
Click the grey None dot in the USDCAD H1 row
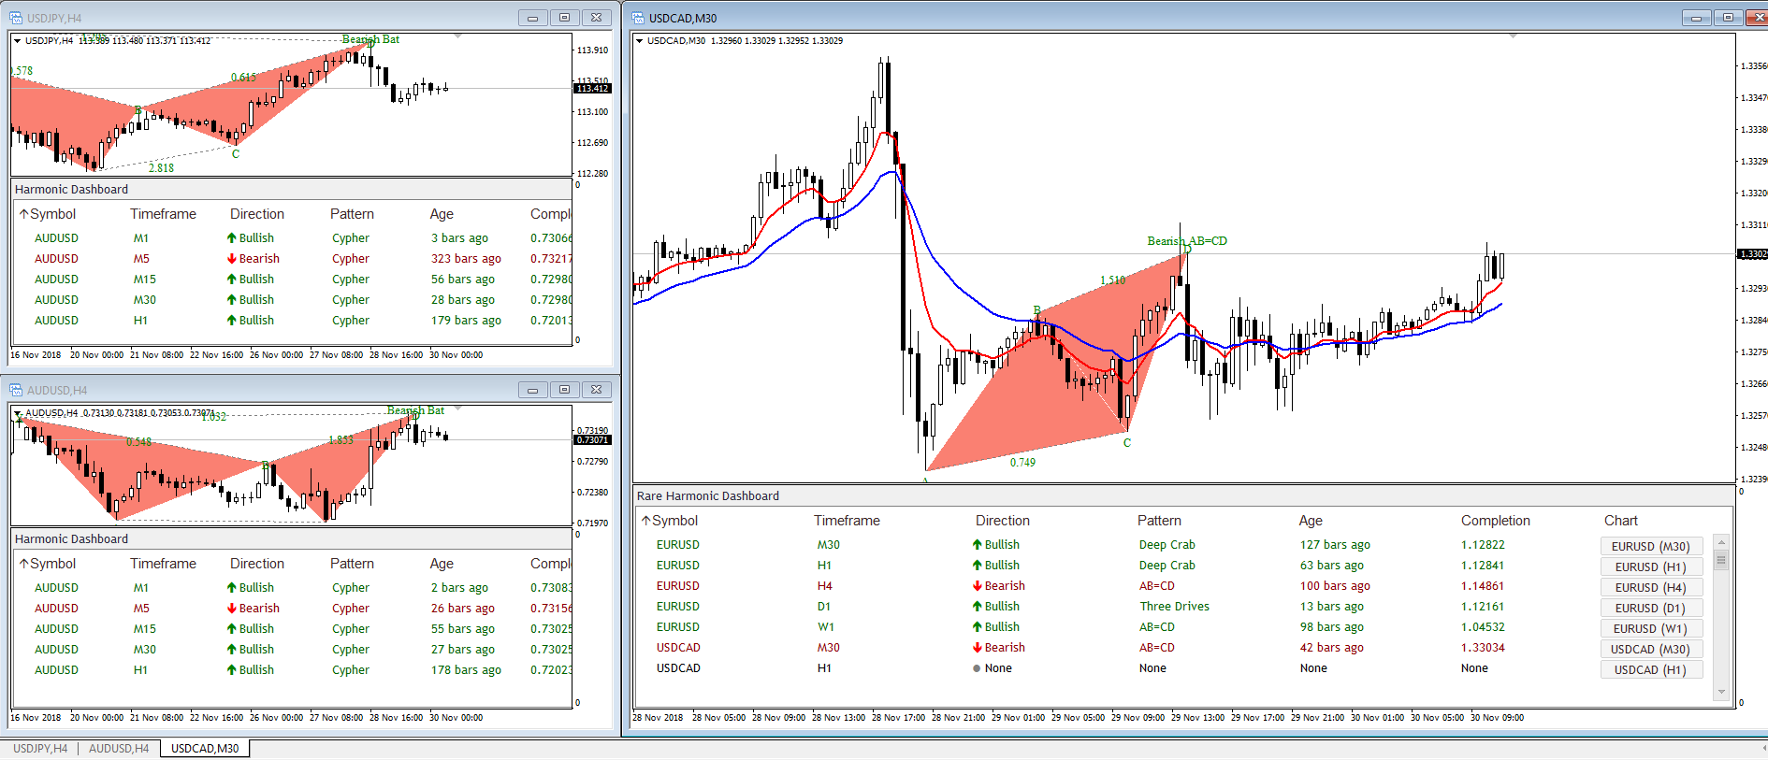pos(977,668)
